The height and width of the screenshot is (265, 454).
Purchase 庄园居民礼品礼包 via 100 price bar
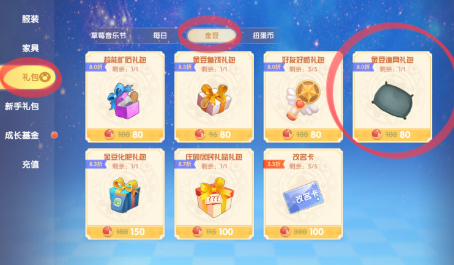click(214, 232)
